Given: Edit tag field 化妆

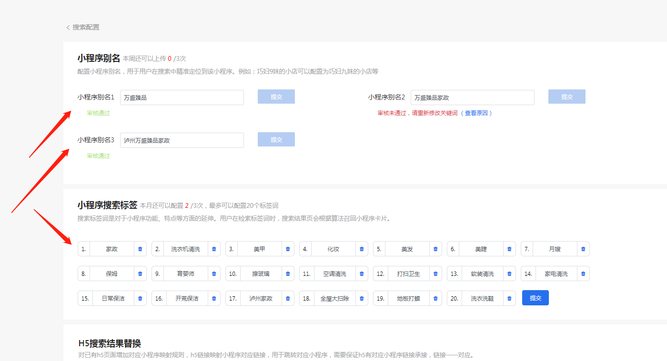Looking at the screenshot, I should tap(333, 249).
